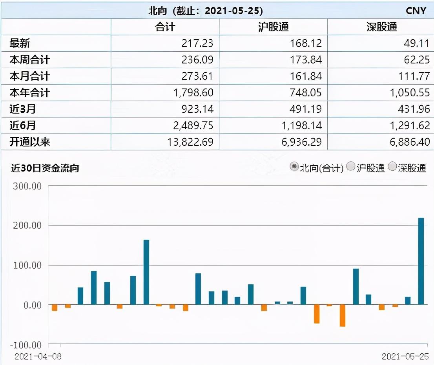The width and height of the screenshot is (434, 365).
Task: Click the 近6月 row label
Action: click(x=23, y=125)
